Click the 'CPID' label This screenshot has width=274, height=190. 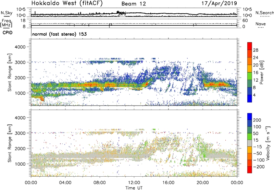(8, 33)
